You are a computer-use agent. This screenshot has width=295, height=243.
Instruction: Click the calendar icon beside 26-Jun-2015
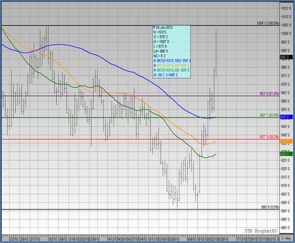pos(154,27)
